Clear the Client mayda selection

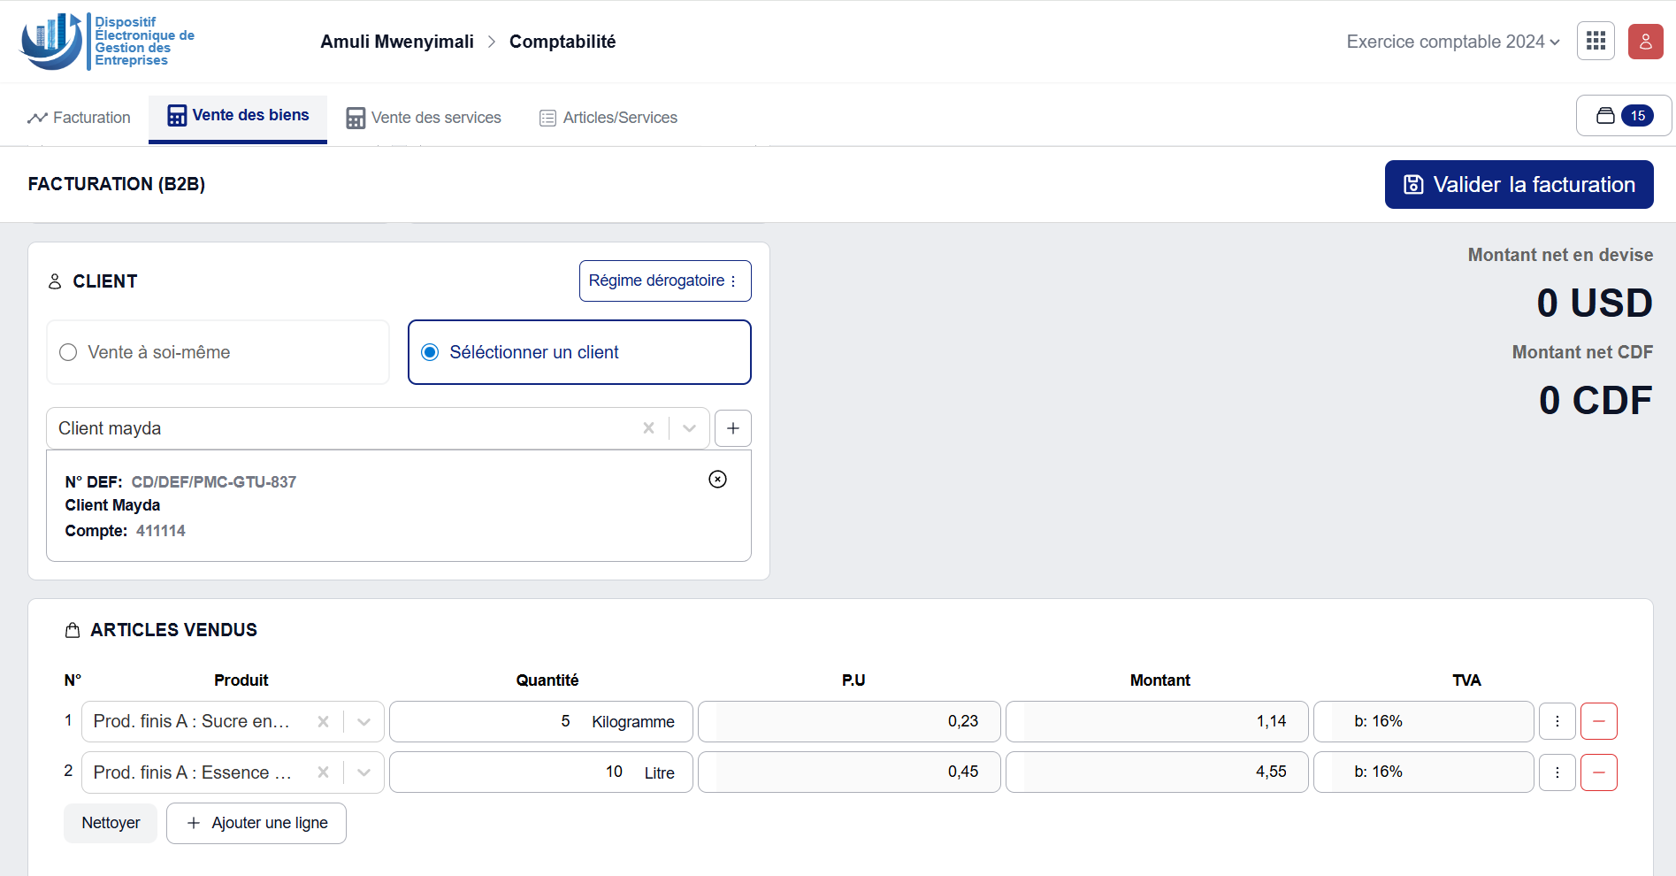(648, 428)
